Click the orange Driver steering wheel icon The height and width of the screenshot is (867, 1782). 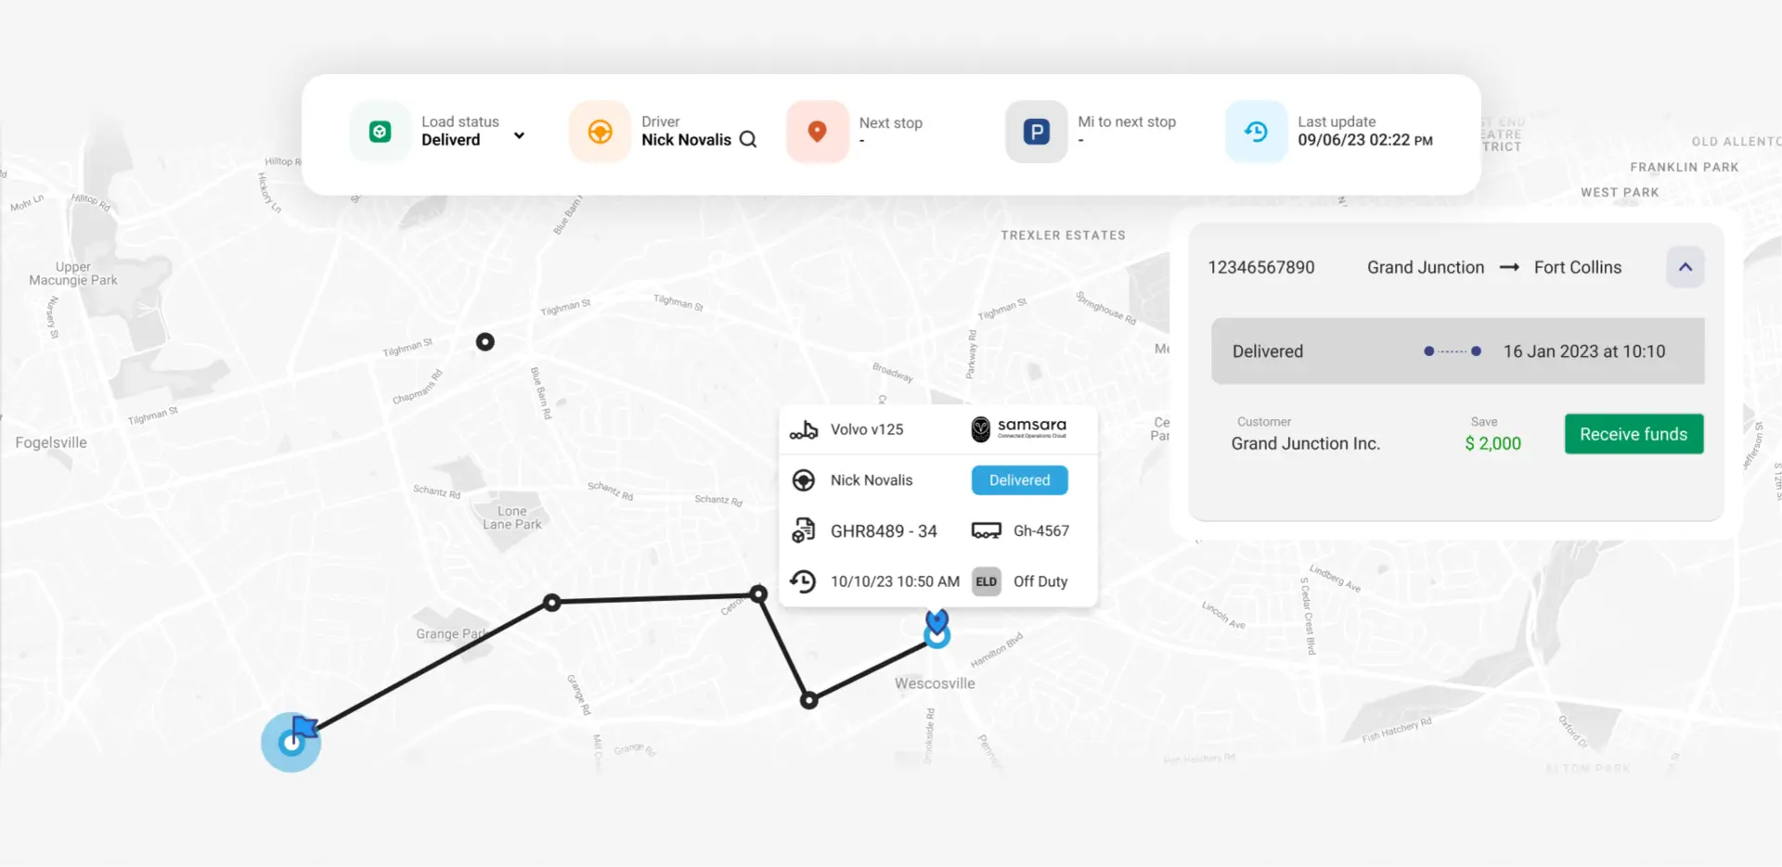(600, 132)
